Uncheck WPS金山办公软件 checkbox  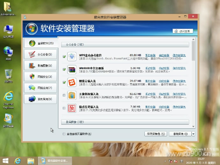(64, 57)
